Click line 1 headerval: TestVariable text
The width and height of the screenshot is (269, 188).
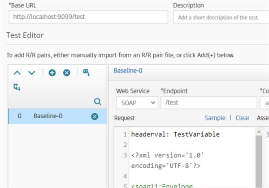point(175,134)
